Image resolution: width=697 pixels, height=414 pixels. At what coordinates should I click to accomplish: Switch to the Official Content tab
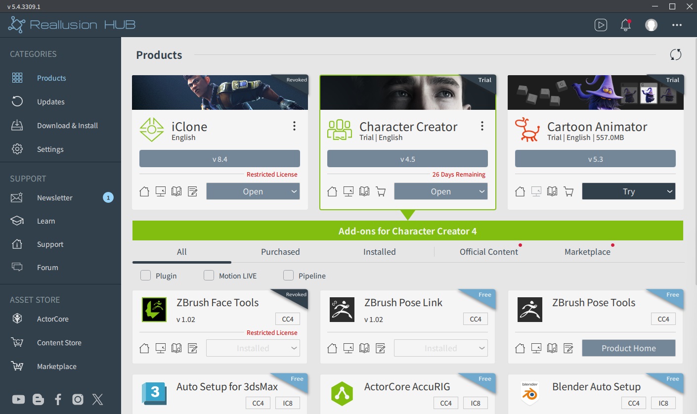tap(489, 252)
